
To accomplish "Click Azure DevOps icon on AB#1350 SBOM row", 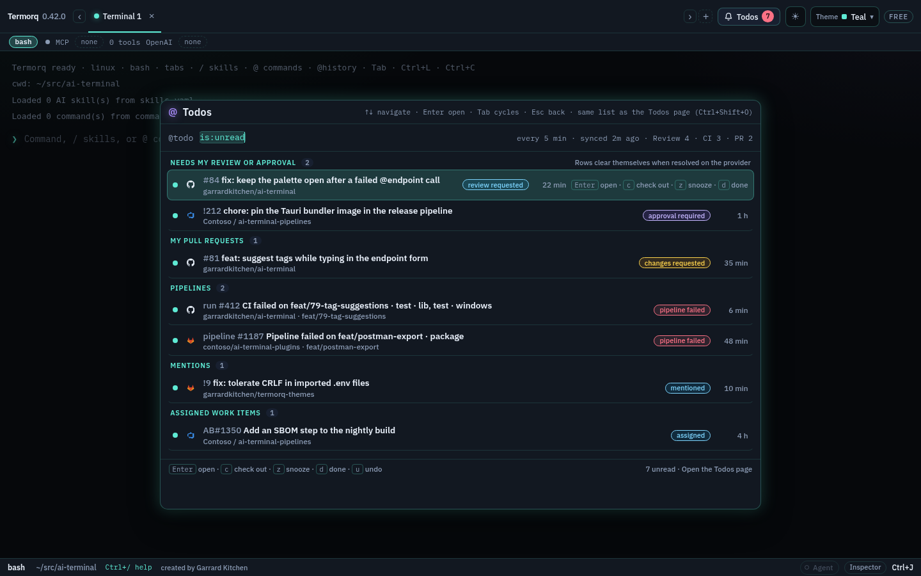I will (x=191, y=435).
